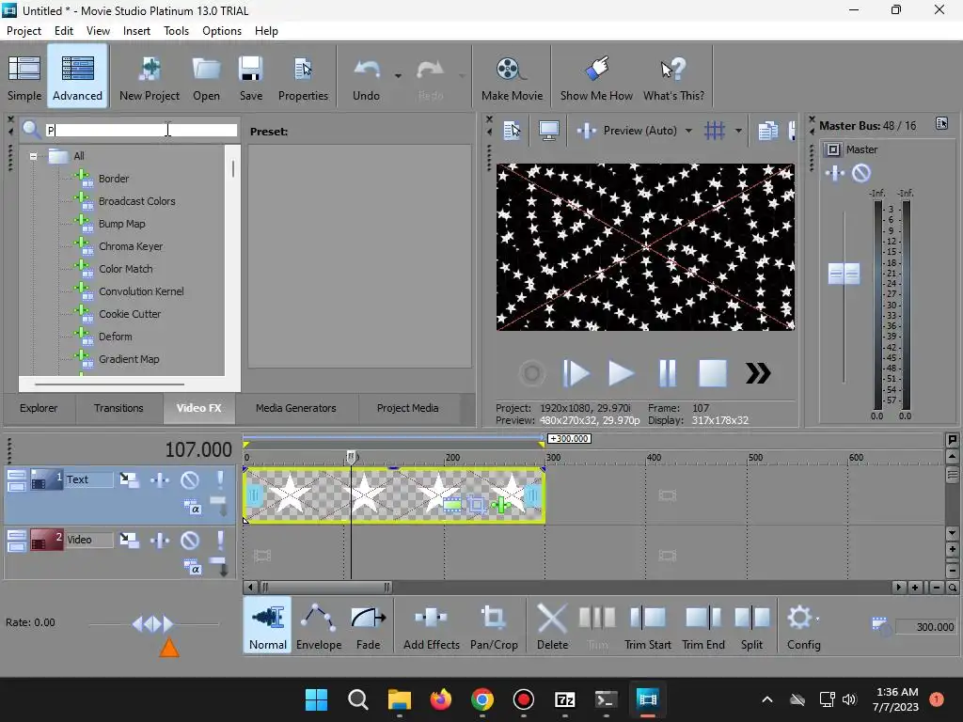The width and height of the screenshot is (963, 722).
Task: Select the Bump Map effect
Action: tap(121, 224)
